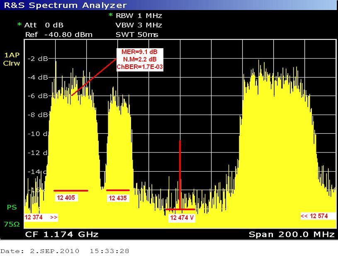Click the Span 200.0 MHz readout
Viewport: 338px width, 263px height.
[x=291, y=235]
